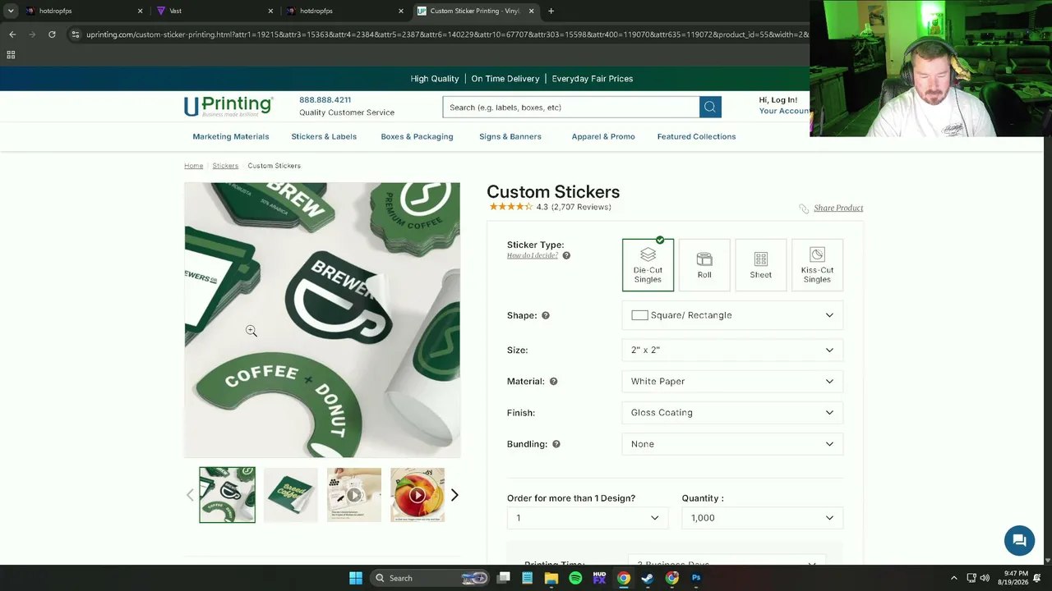Open Photoshop from the taskbar
The image size is (1052, 591).
tap(696, 578)
